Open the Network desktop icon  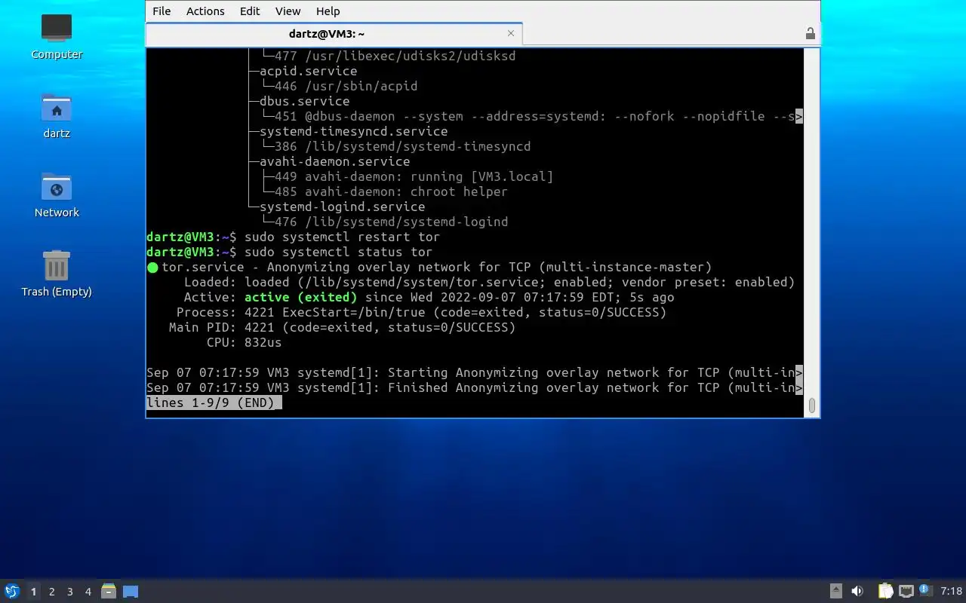point(57,194)
